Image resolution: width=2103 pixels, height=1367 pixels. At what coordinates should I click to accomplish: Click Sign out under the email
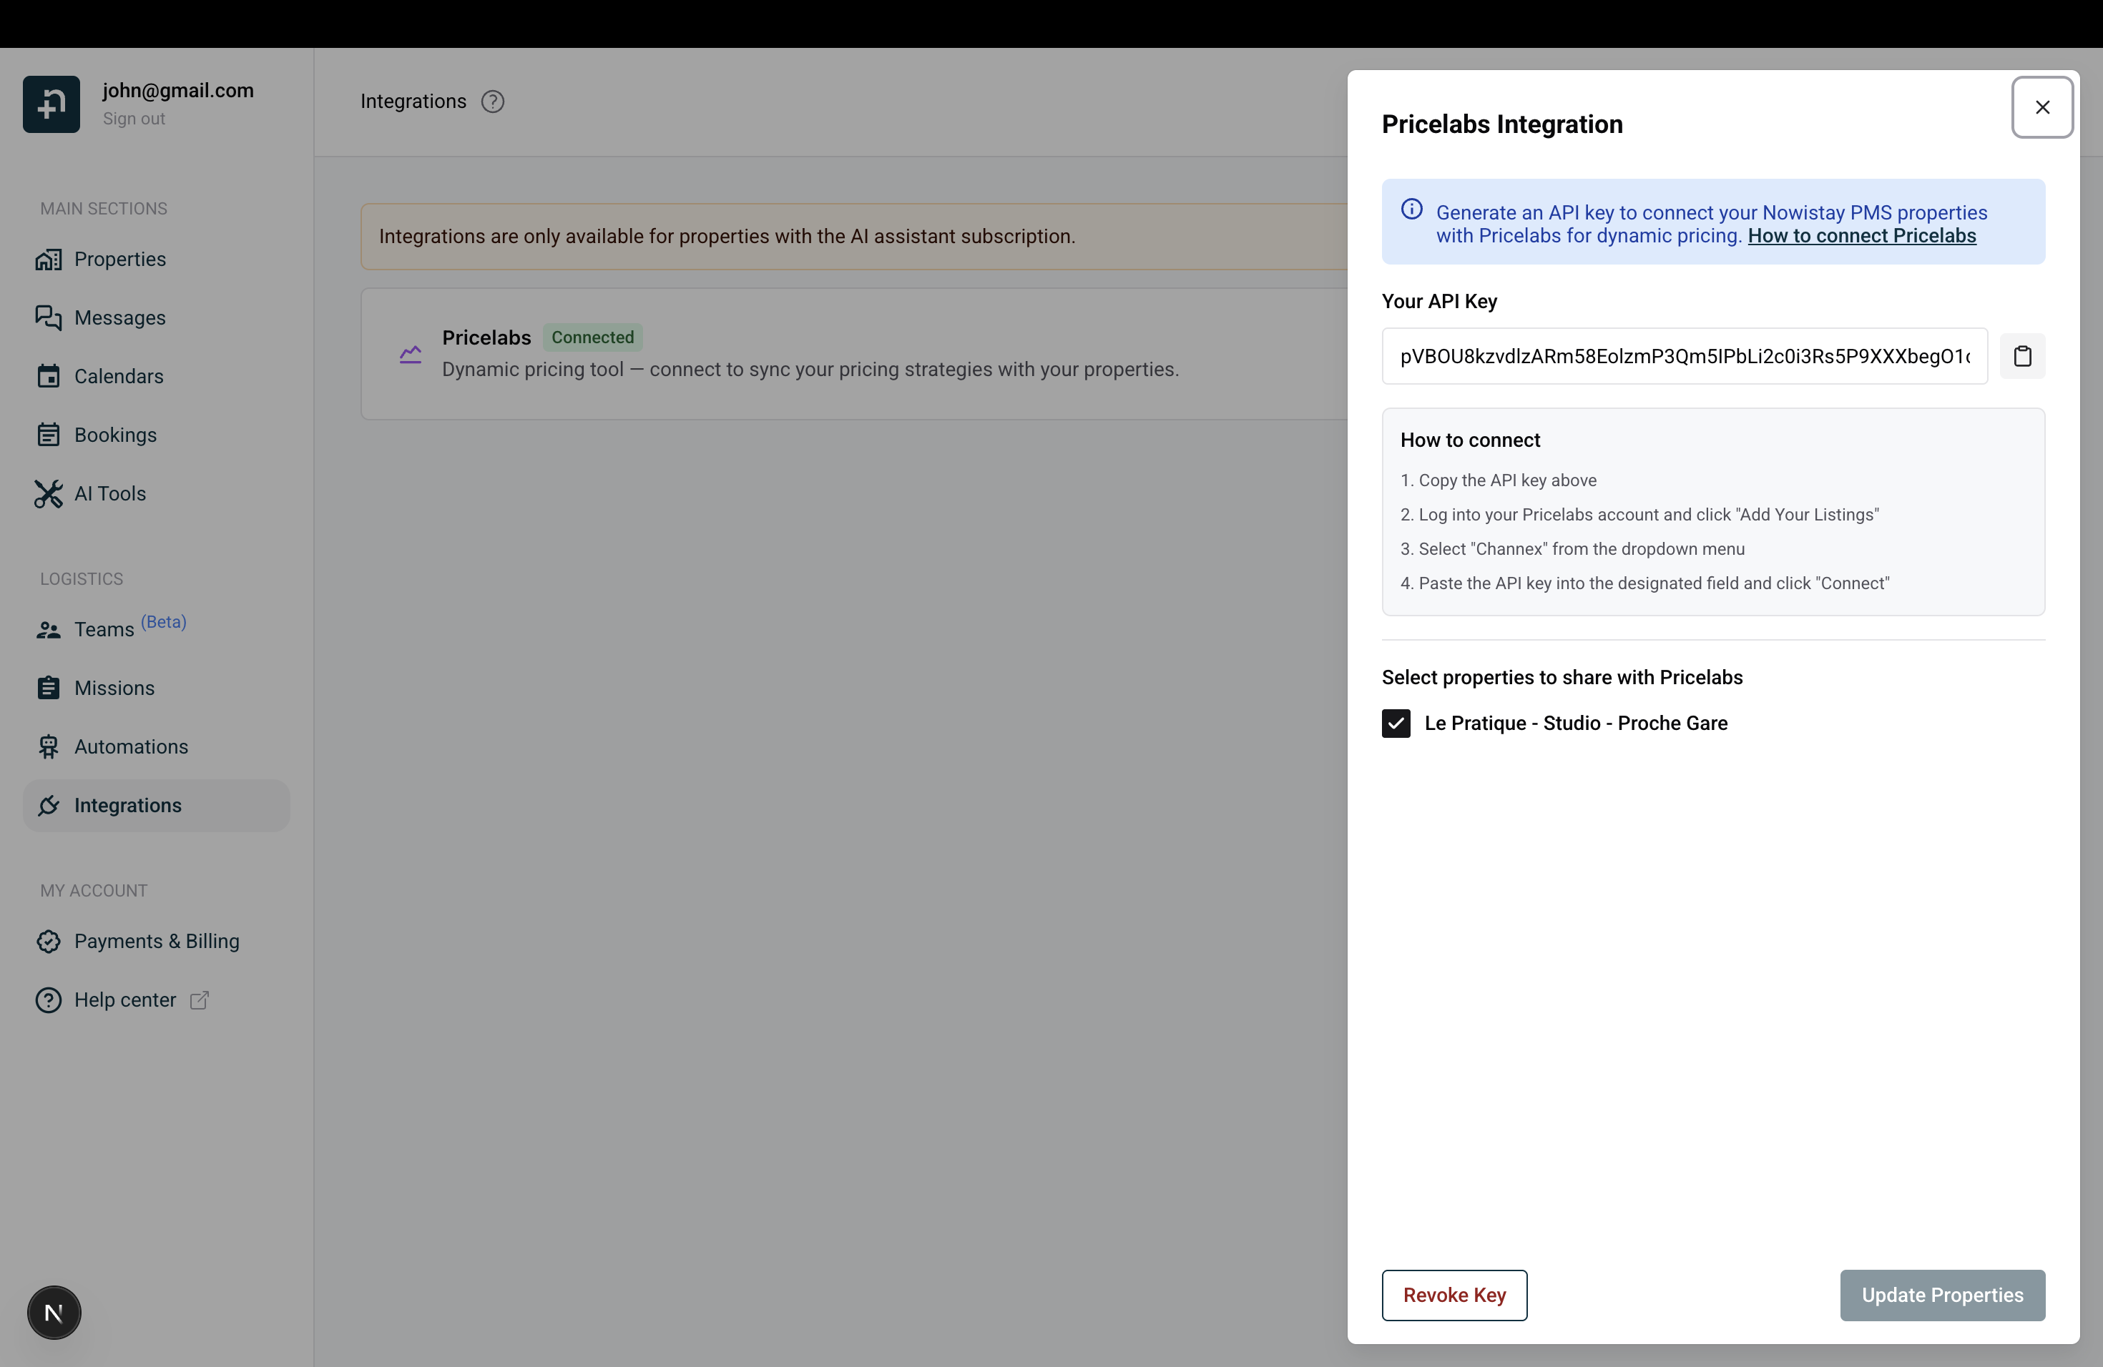pos(134,119)
